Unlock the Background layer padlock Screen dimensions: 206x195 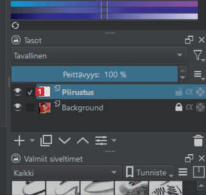point(179,107)
